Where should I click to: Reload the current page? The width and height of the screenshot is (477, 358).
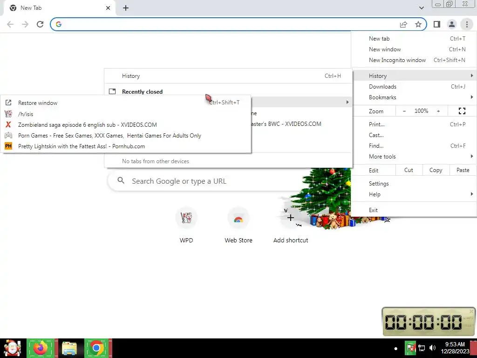pos(40,24)
